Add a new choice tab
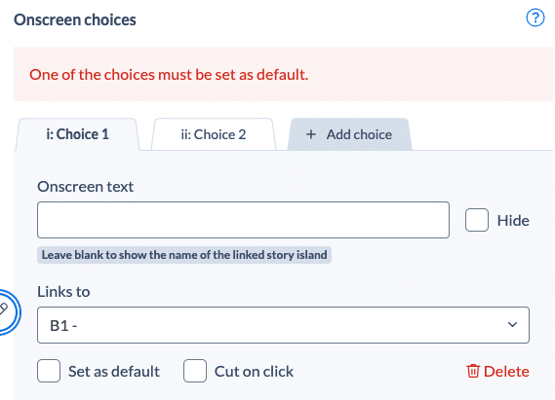Image resolution: width=555 pixels, height=400 pixels. tap(349, 134)
